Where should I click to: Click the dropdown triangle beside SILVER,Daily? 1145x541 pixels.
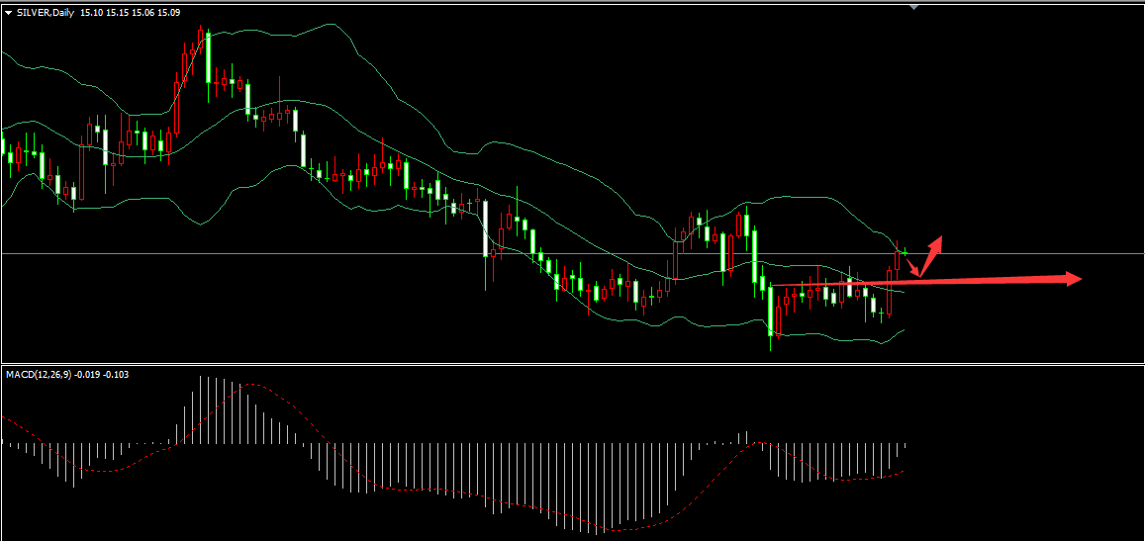tap(9, 12)
